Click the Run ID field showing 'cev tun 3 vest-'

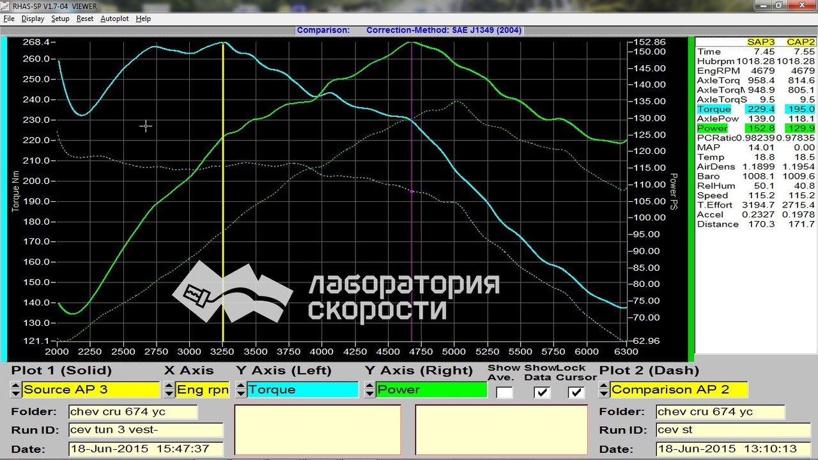point(146,430)
